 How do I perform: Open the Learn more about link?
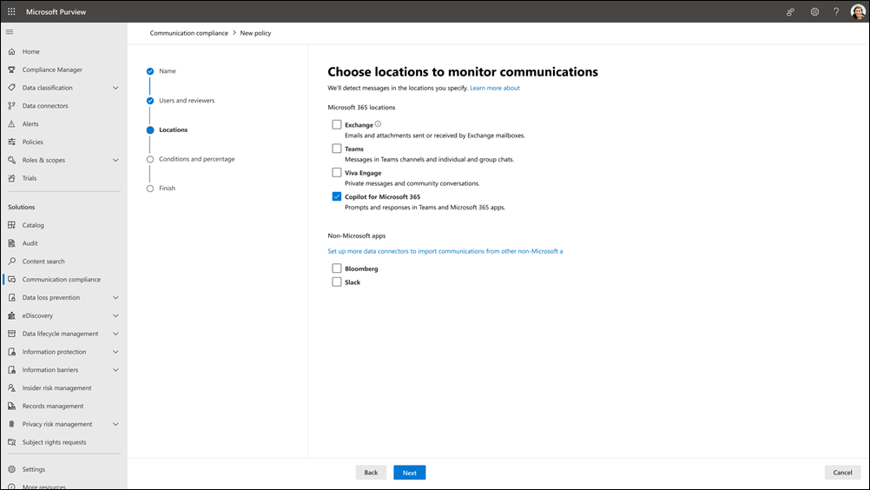coord(495,88)
